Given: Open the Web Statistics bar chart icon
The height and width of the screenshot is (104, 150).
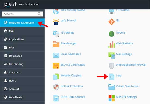Looking at the screenshot, I should tap(112, 44).
